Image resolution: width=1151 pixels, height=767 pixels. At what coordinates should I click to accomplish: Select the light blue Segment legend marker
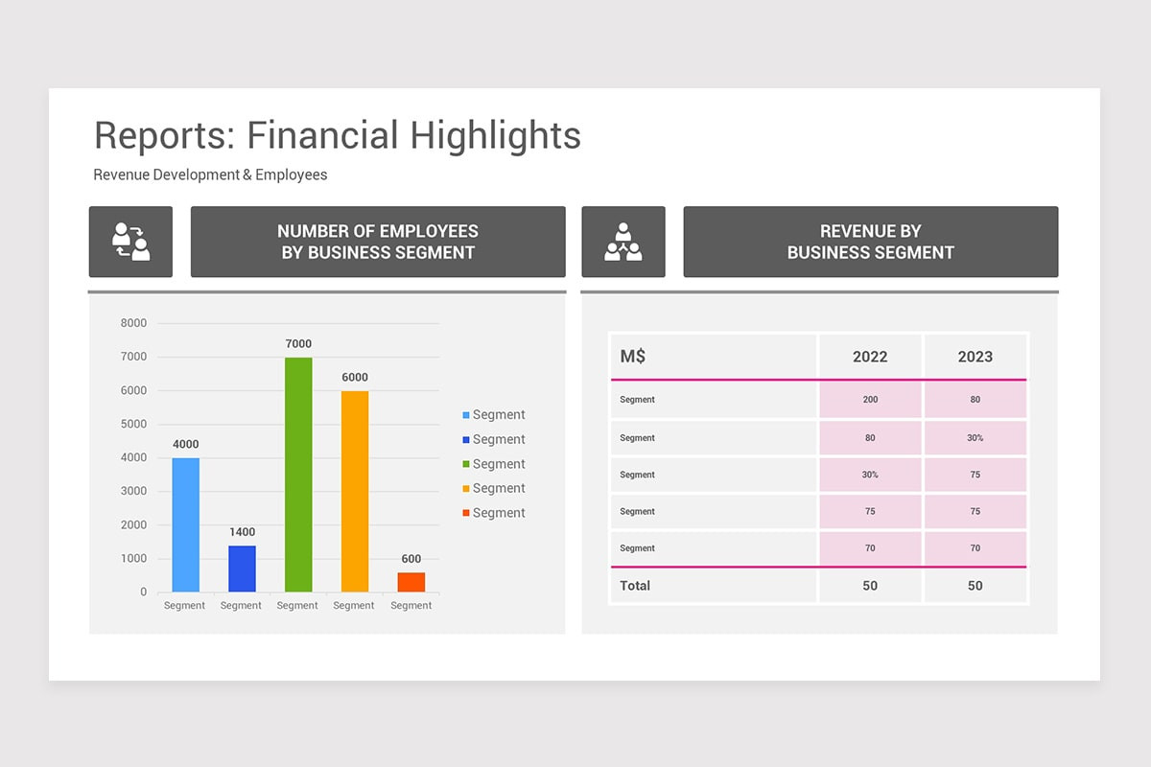click(x=464, y=414)
